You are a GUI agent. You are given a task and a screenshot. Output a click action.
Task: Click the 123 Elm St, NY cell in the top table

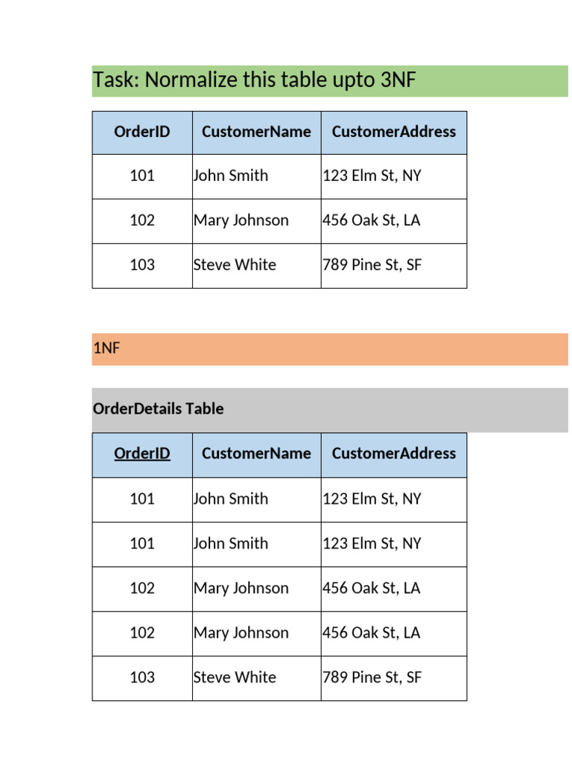[x=372, y=176]
